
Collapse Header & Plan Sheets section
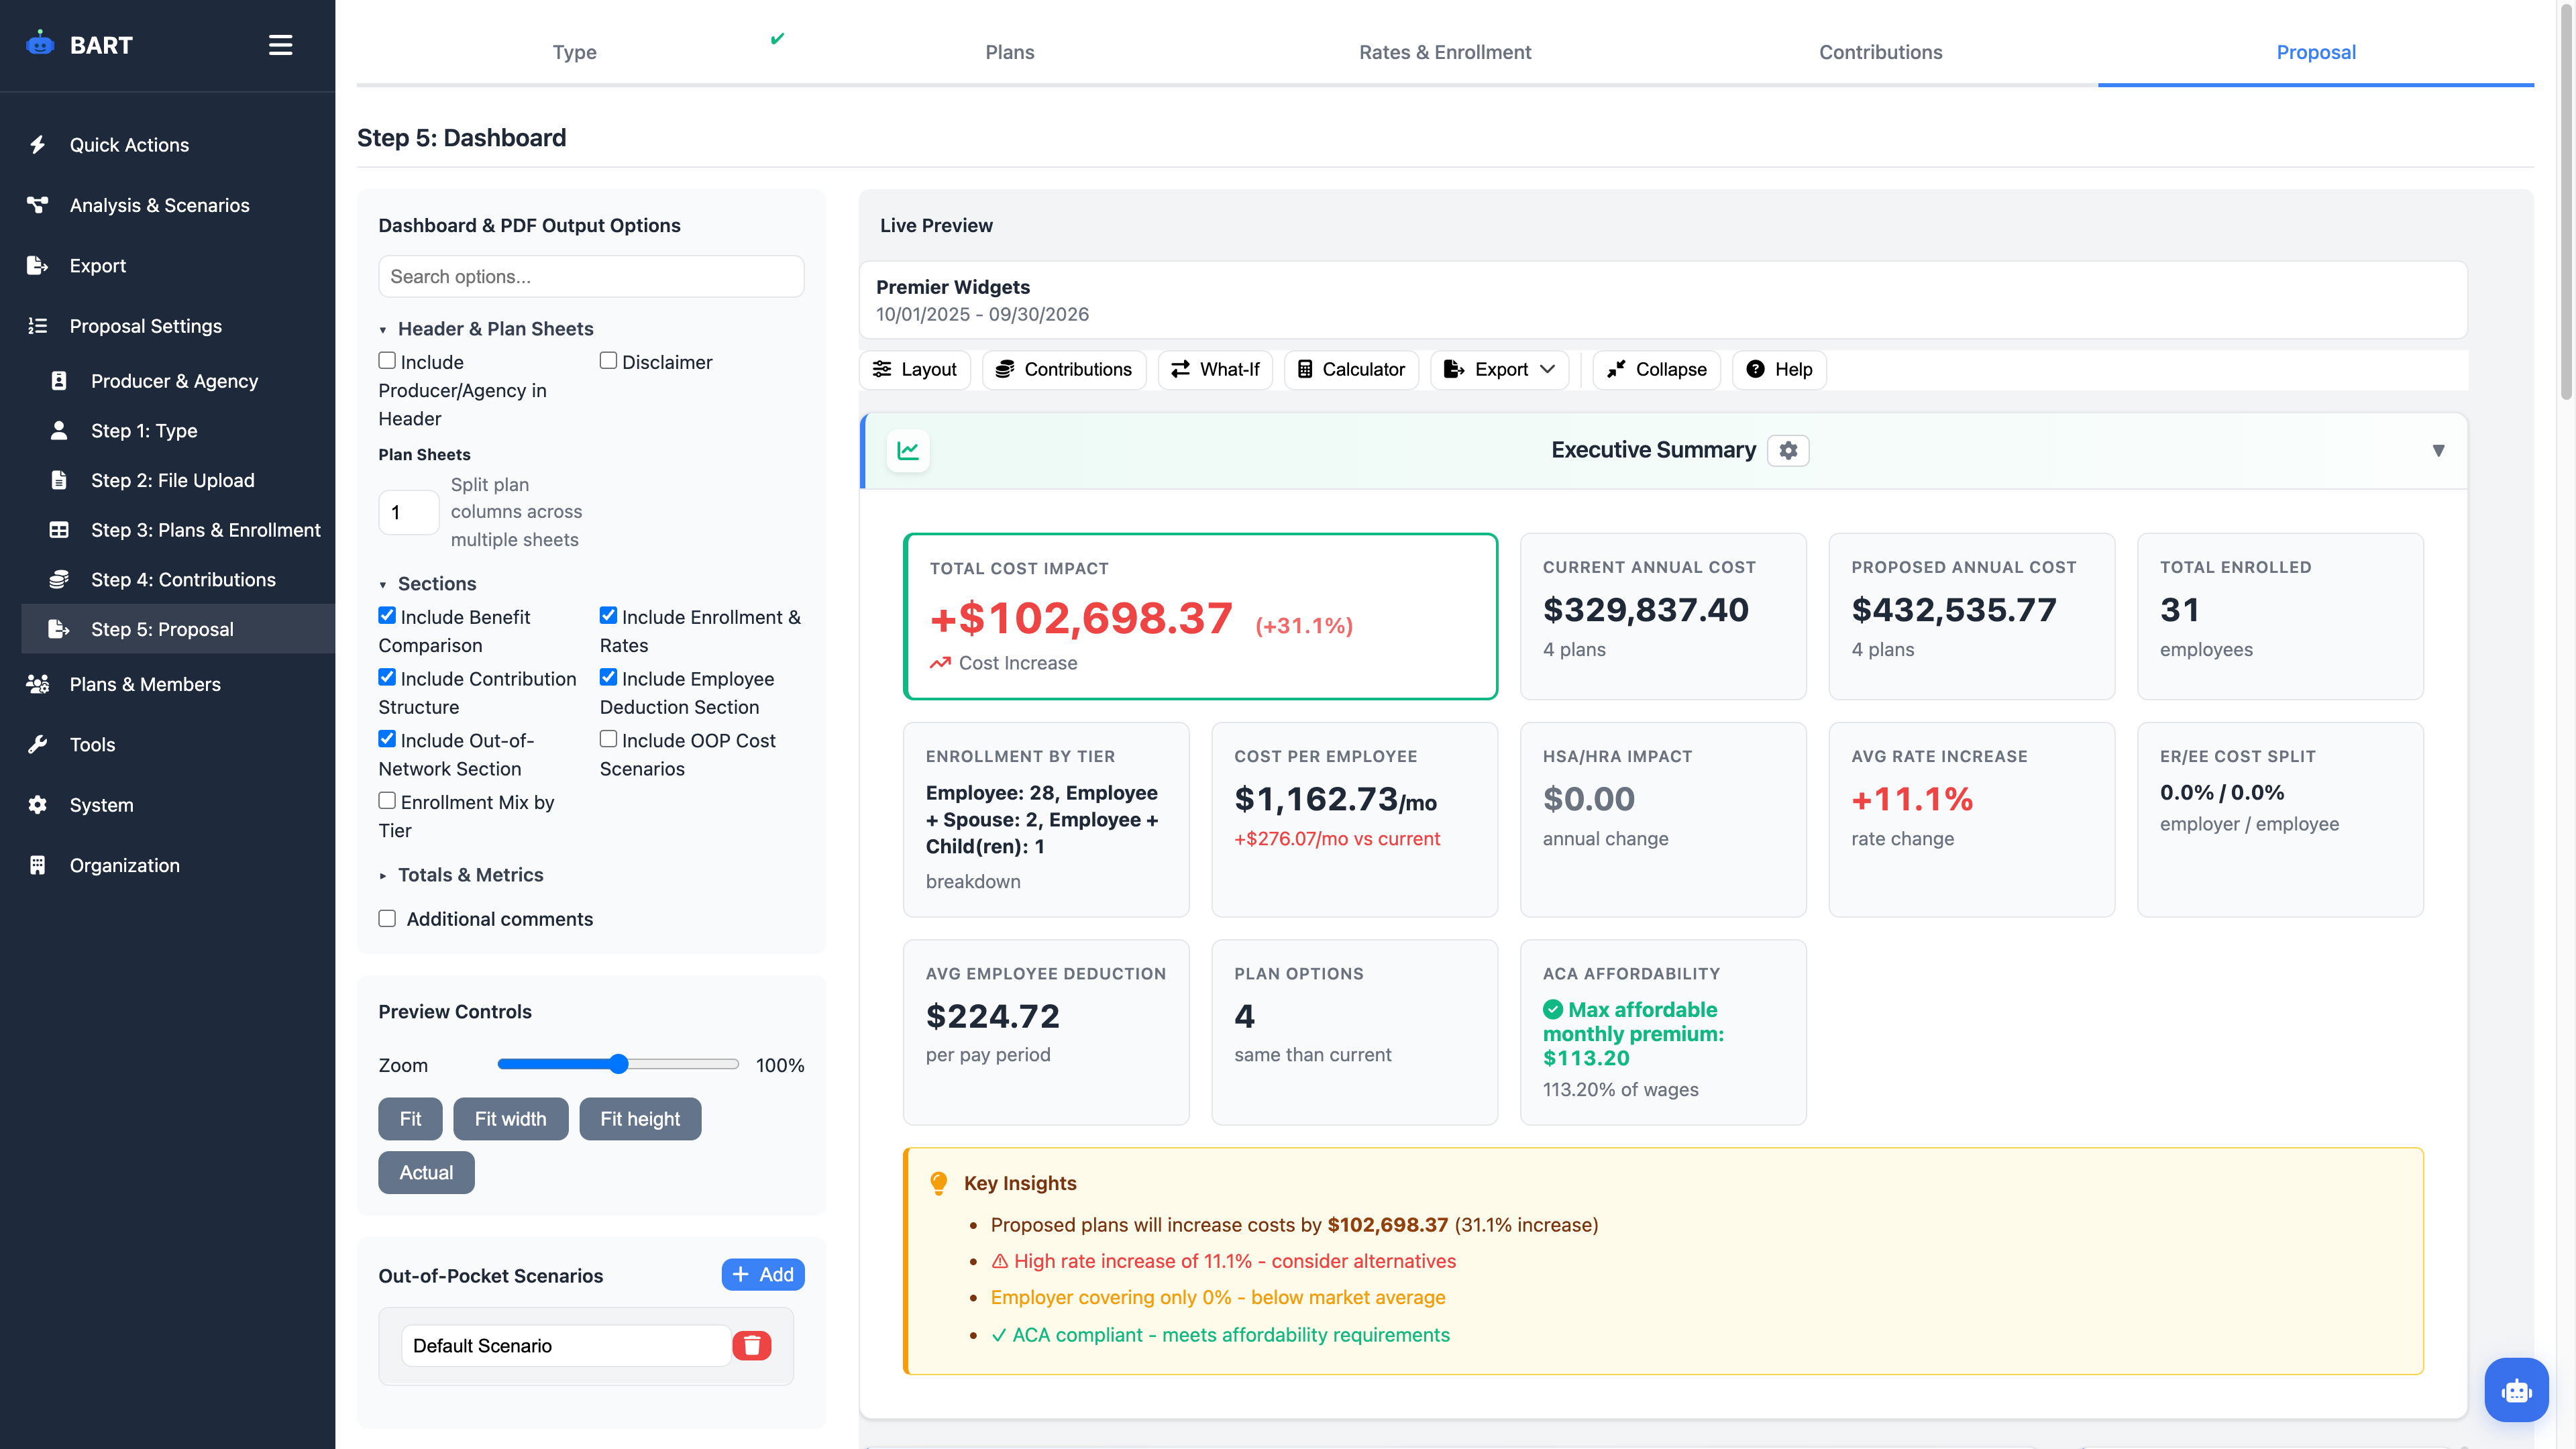tap(486, 329)
